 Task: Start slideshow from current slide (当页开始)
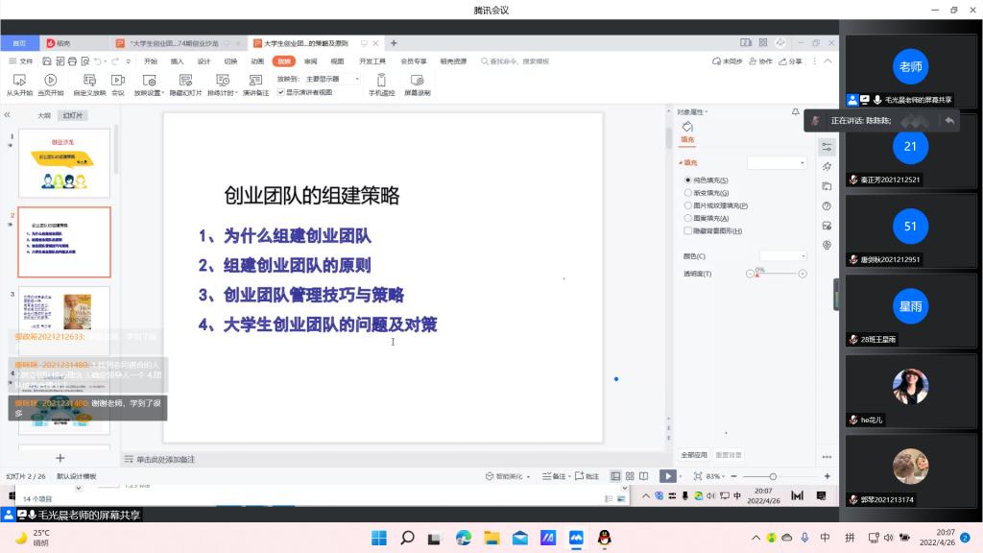click(50, 84)
